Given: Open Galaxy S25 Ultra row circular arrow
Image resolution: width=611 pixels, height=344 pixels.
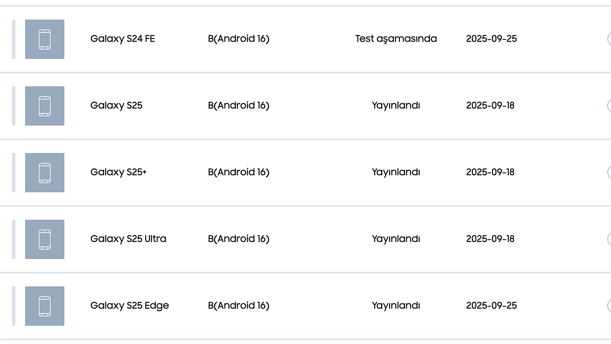Looking at the screenshot, I should 609,239.
